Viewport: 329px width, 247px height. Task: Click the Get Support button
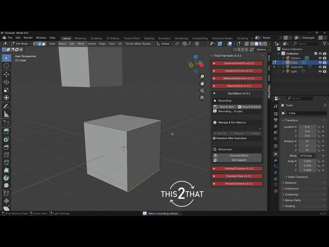click(x=237, y=160)
